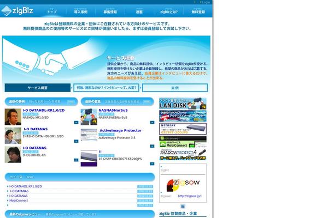Viewport: 328px width, 218px height.
Task: Open the 実例 tab
Action: click(175, 87)
